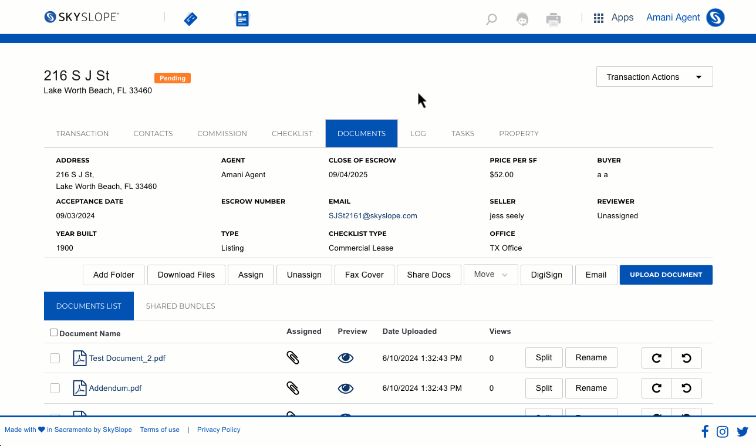The image size is (756, 446).
Task: Click the printer icon in header
Action: tap(553, 19)
